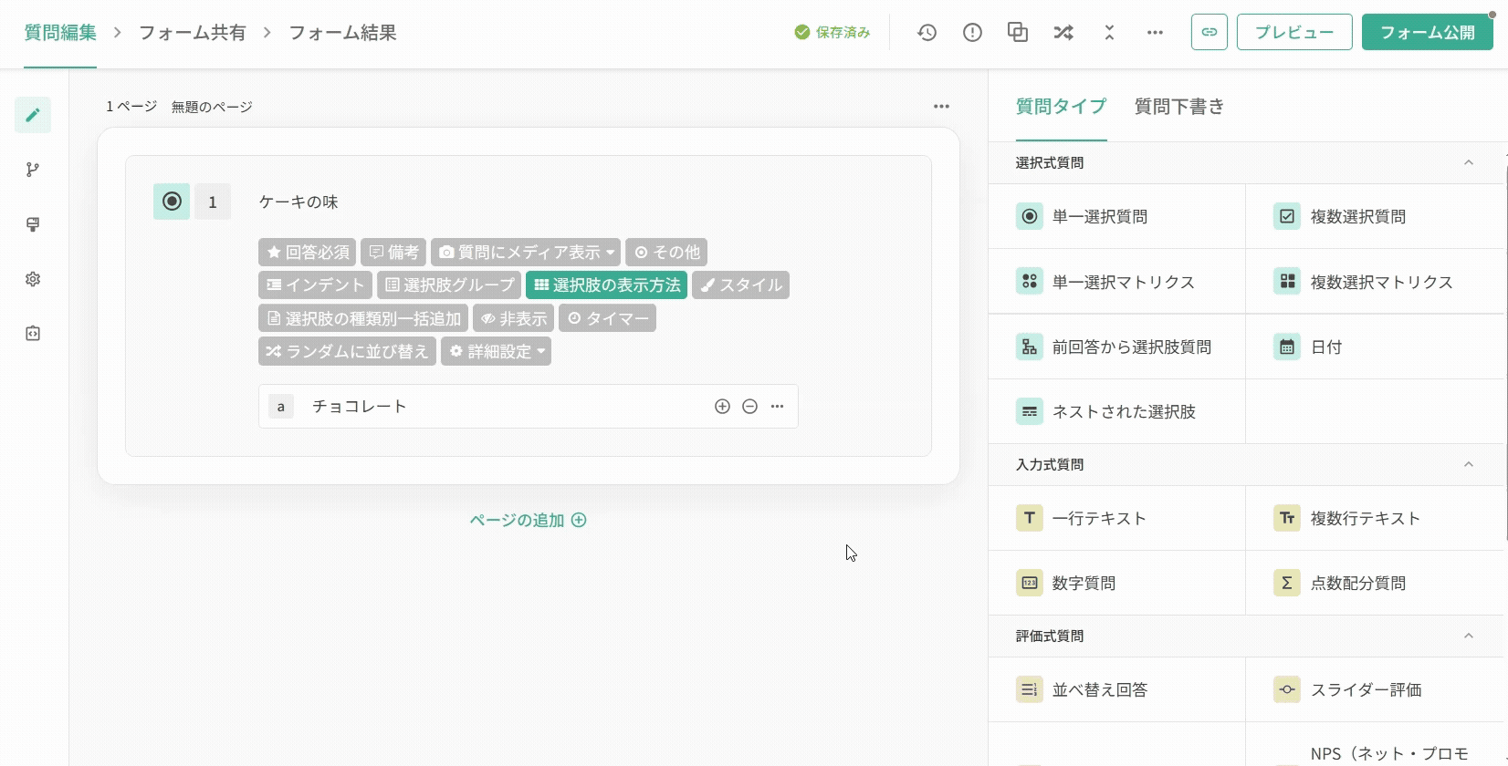Click the ページの追加 link
The image size is (1508, 766).
[x=528, y=521]
